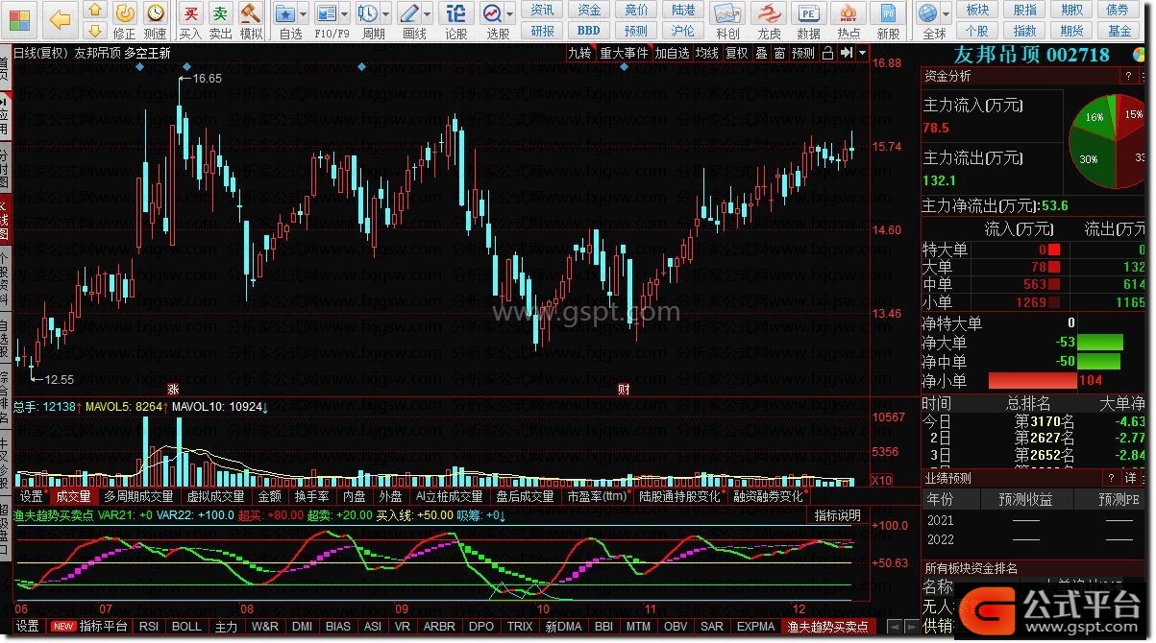Expand the F10/F9 dropdown arrow
The width and height of the screenshot is (1156, 643).
coord(346,15)
